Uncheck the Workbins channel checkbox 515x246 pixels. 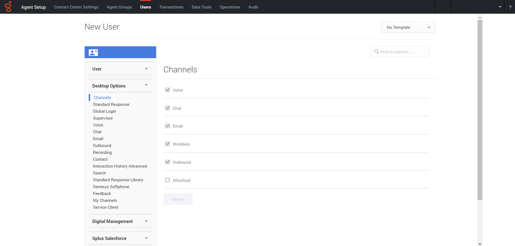tap(168, 144)
